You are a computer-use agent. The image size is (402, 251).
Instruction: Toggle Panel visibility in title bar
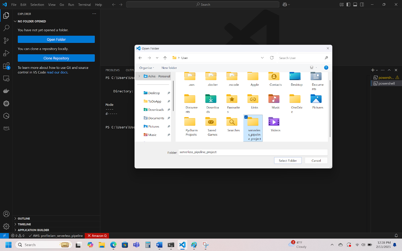pos(355,5)
